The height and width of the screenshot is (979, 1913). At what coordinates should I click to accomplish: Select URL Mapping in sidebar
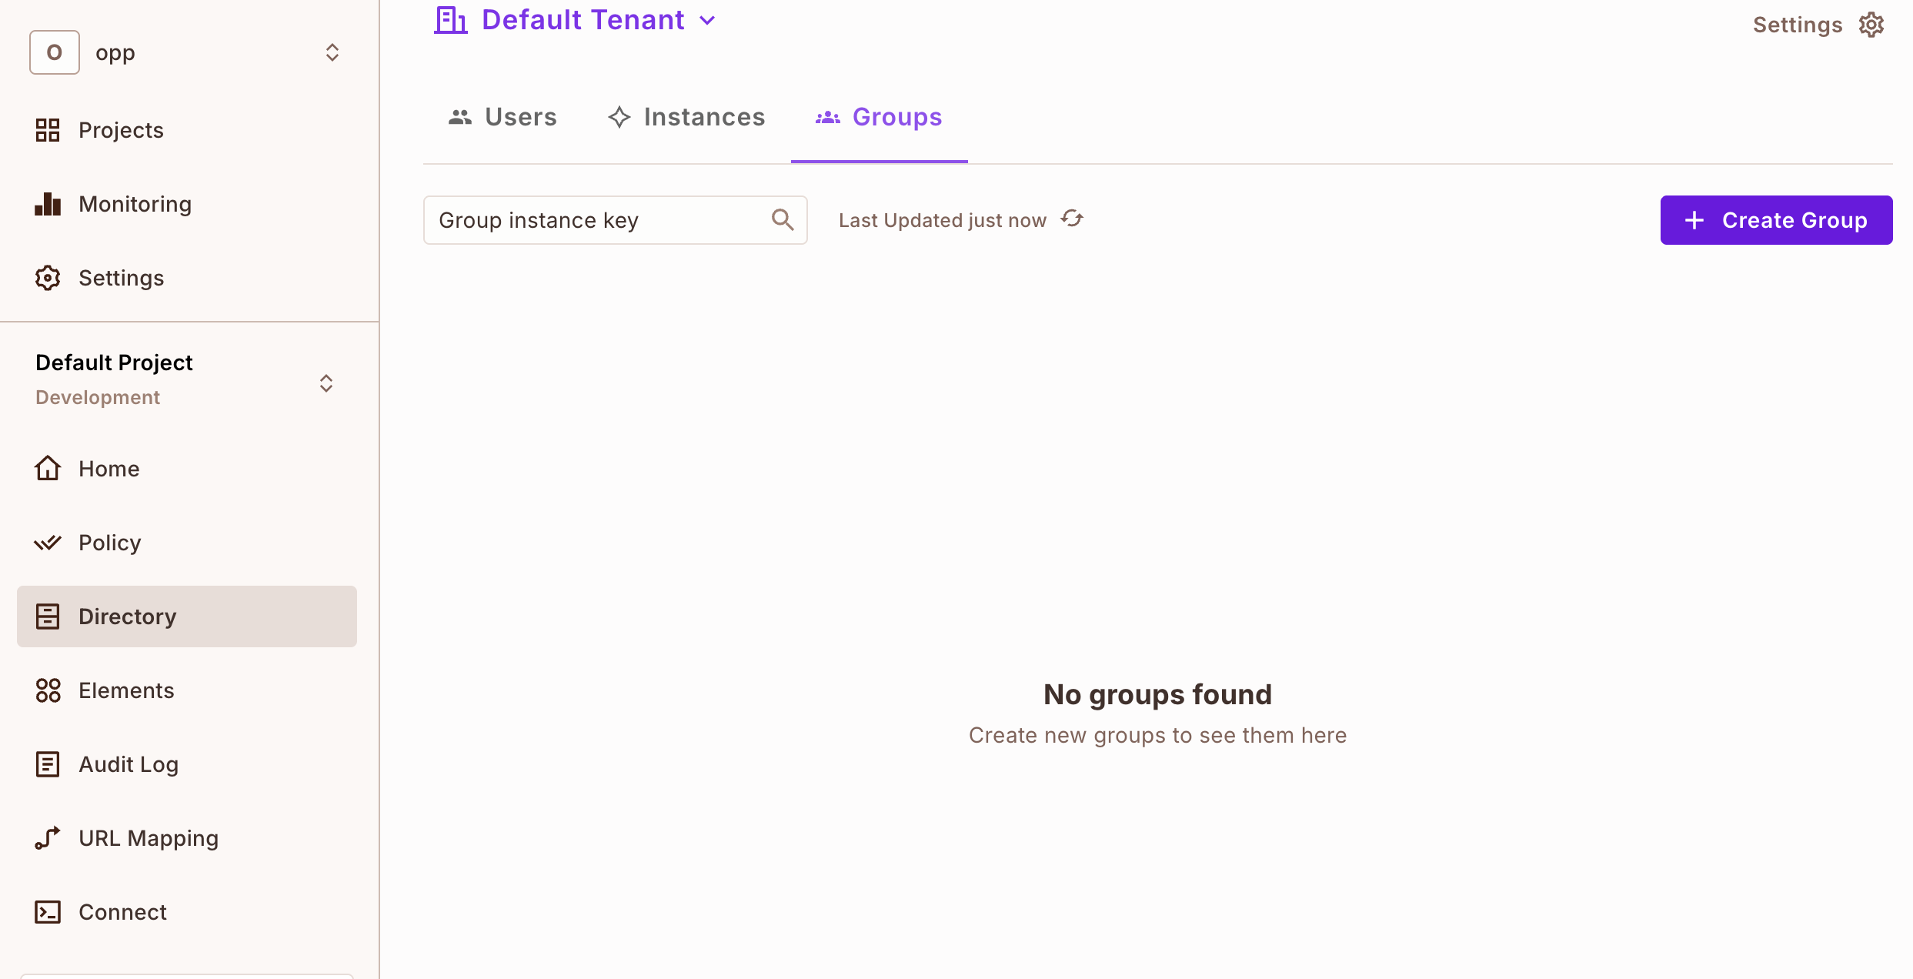[x=148, y=837]
